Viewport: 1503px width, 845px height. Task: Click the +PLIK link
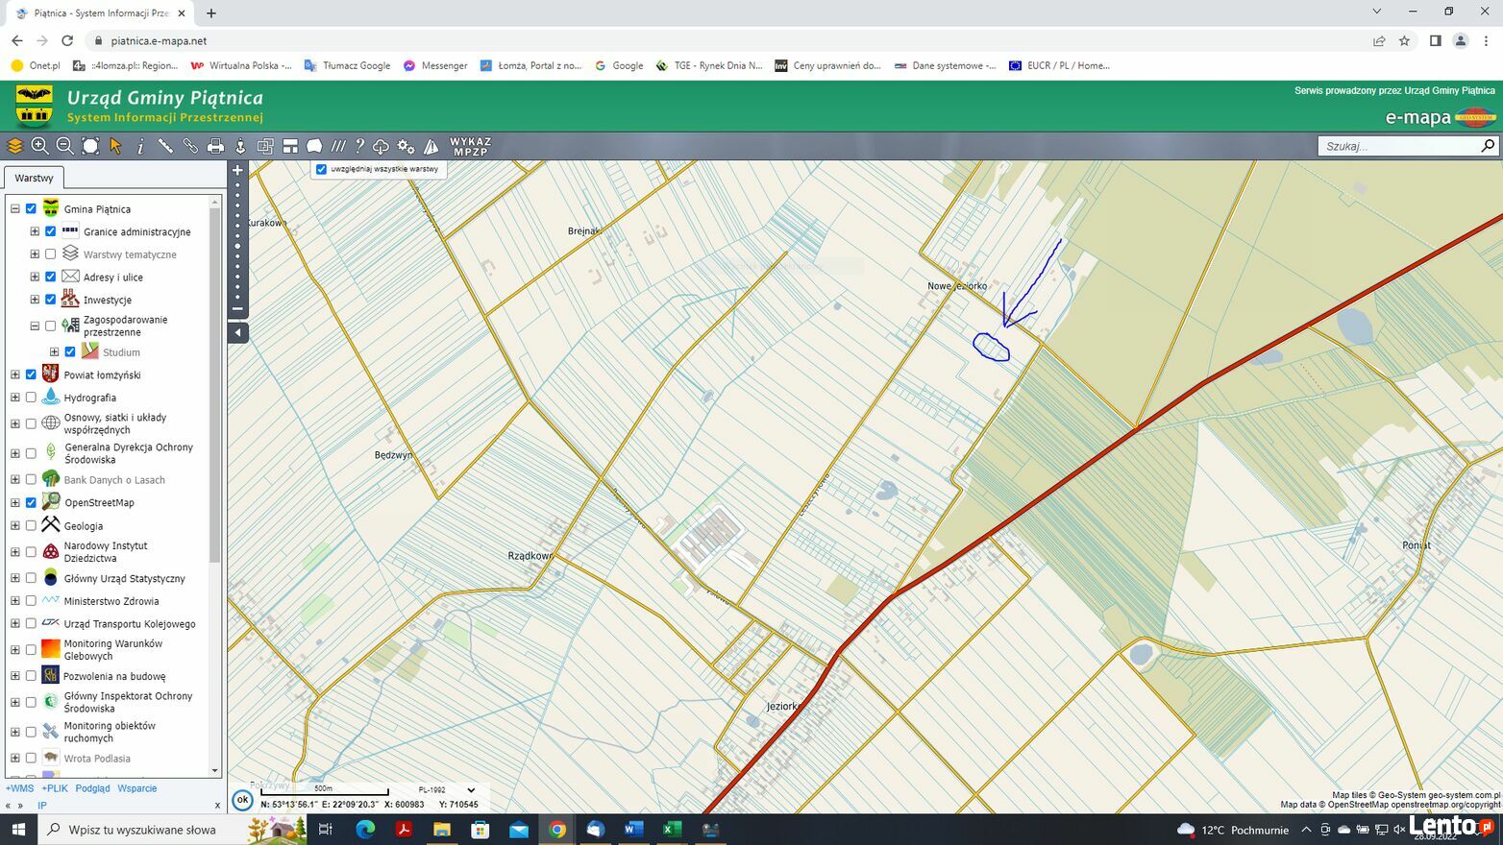55,788
